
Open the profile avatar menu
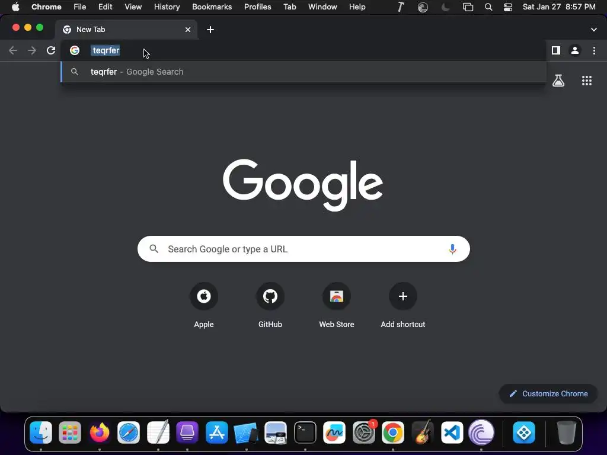click(575, 50)
